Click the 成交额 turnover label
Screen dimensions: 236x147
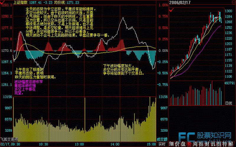[162, 139]
